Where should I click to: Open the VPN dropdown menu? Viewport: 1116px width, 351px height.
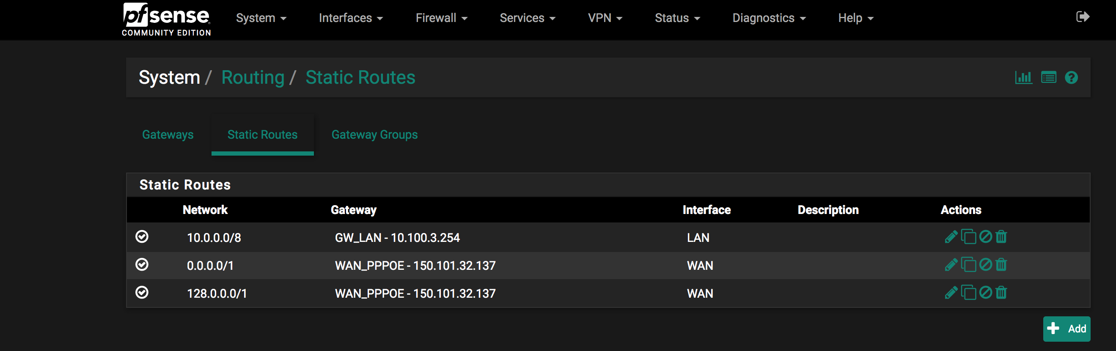tap(605, 18)
